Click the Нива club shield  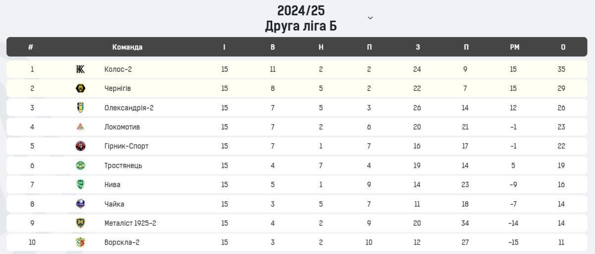[80, 185]
